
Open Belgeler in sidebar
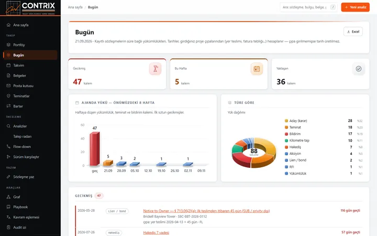[30, 76]
